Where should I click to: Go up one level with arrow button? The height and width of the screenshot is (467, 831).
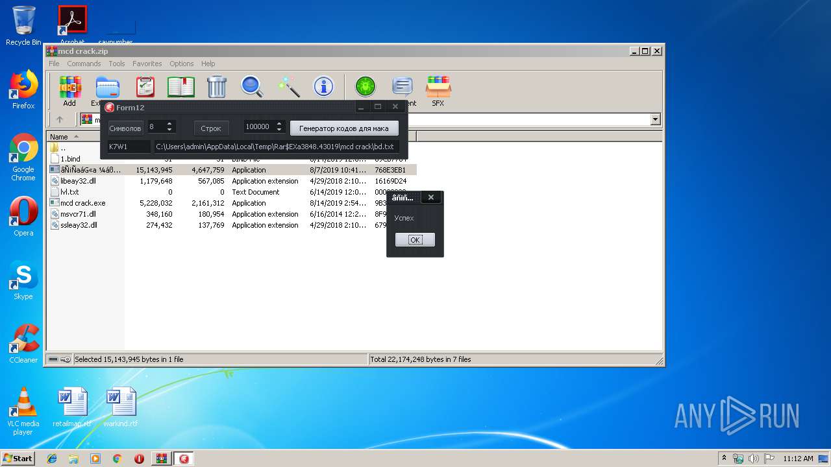60,119
